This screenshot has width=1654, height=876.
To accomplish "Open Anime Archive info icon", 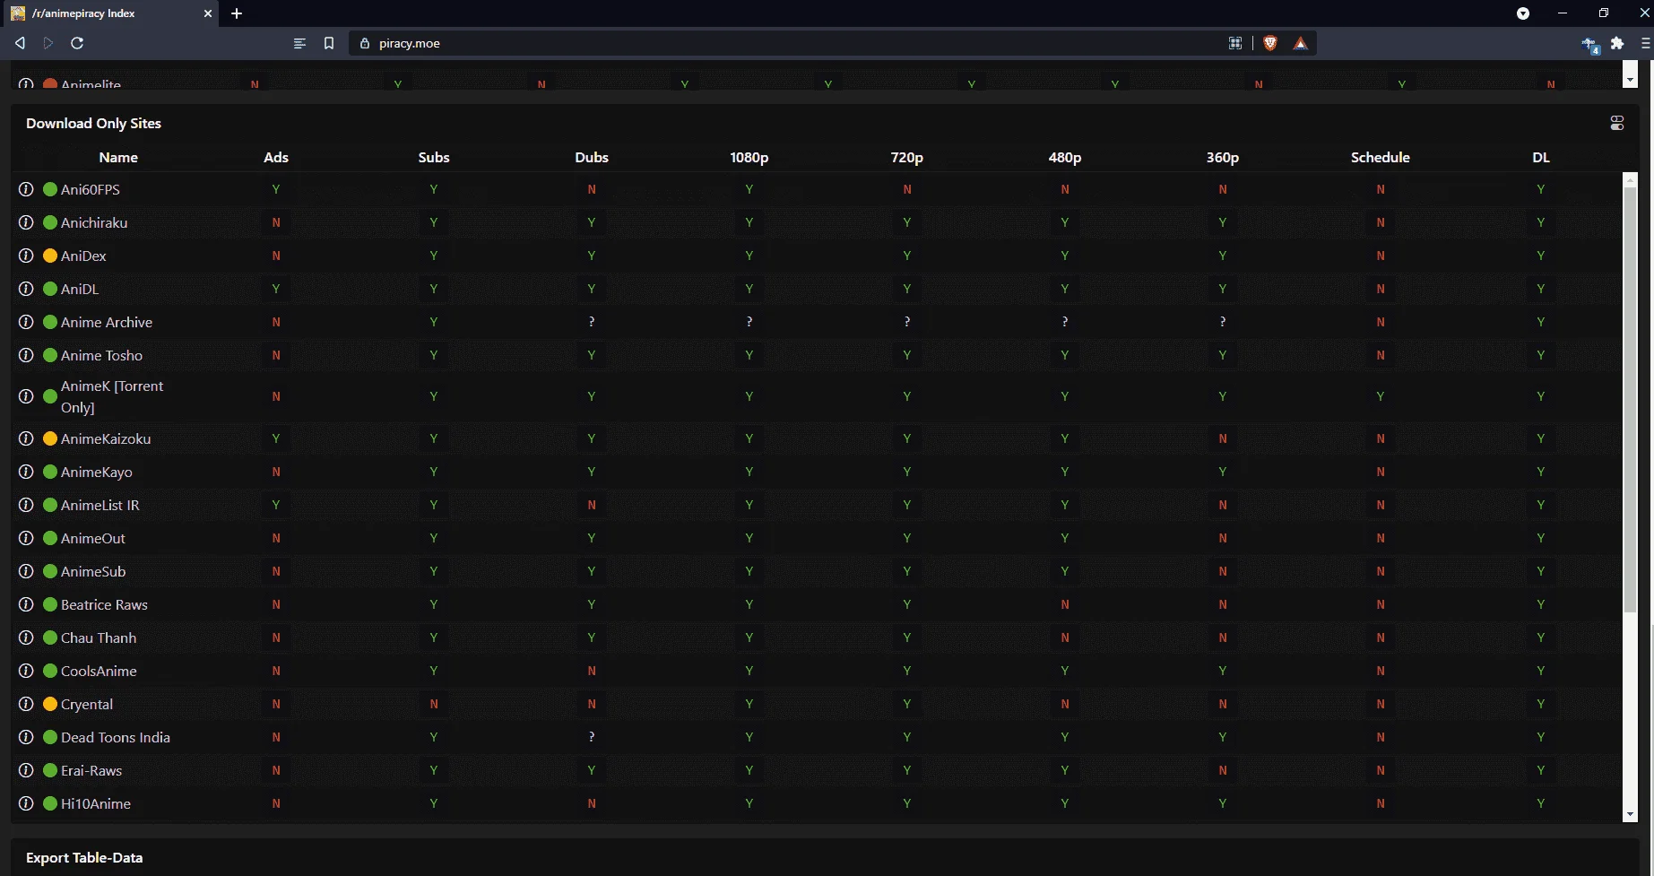I will [26, 322].
